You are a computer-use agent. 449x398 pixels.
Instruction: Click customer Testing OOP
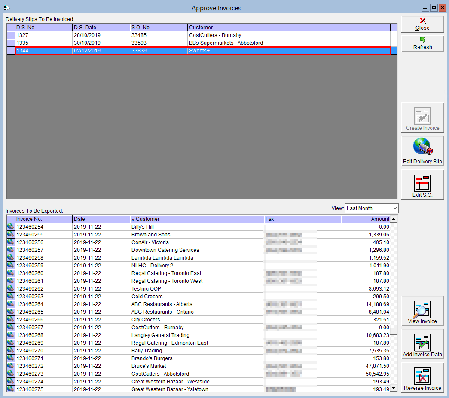tap(146, 288)
